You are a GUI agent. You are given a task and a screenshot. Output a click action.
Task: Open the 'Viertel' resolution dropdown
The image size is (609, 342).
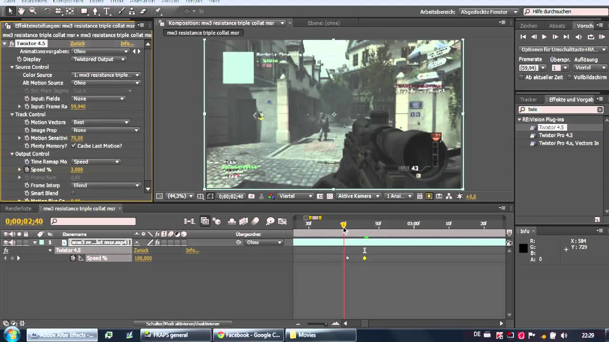click(x=295, y=196)
